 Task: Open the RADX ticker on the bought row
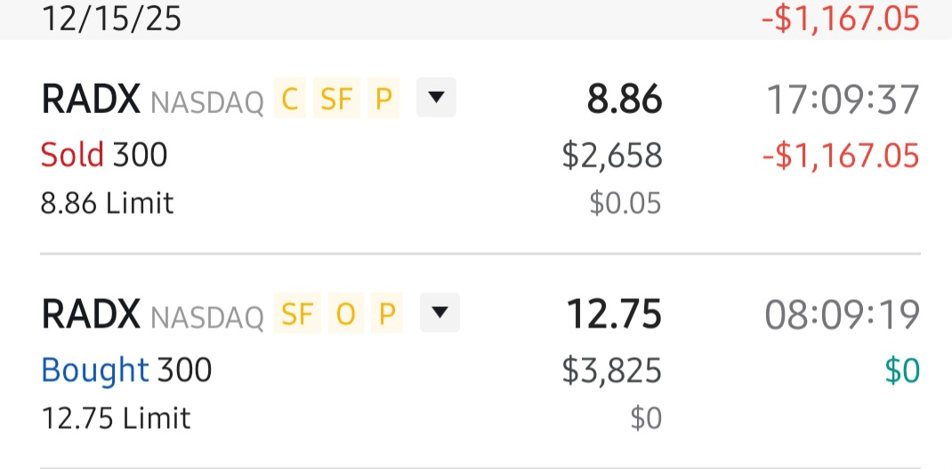click(91, 314)
